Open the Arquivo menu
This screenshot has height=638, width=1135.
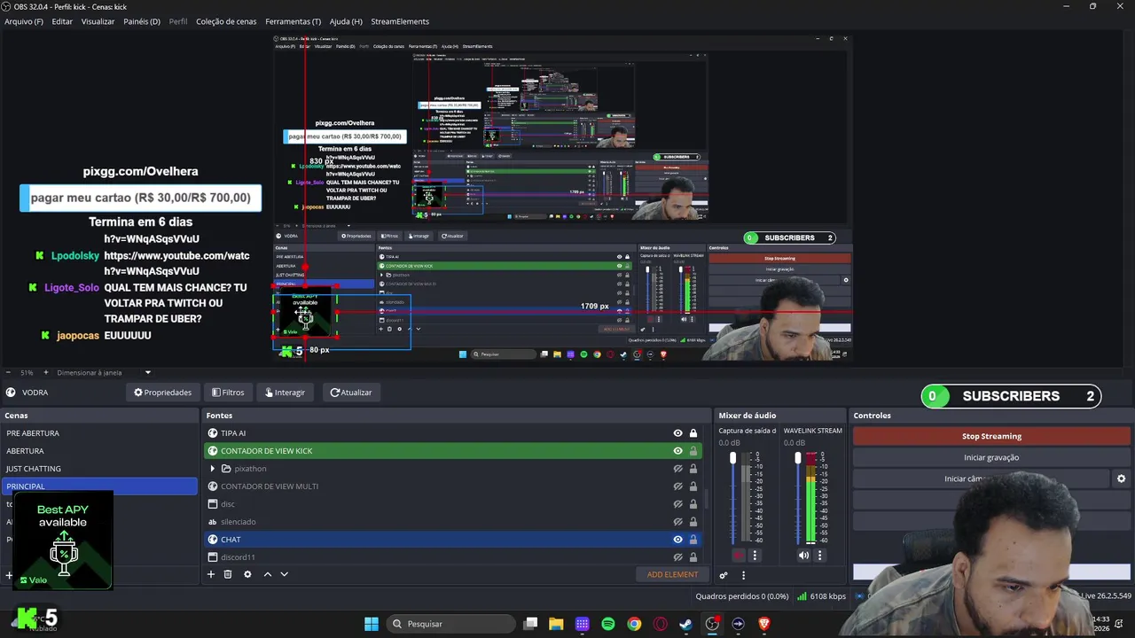point(24,21)
